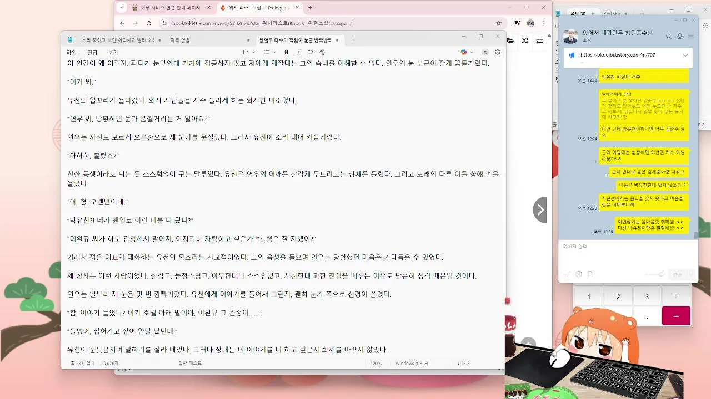The height and width of the screenshot is (399, 711).
Task: Open the send options dropdown arrow
Action: click(690, 274)
